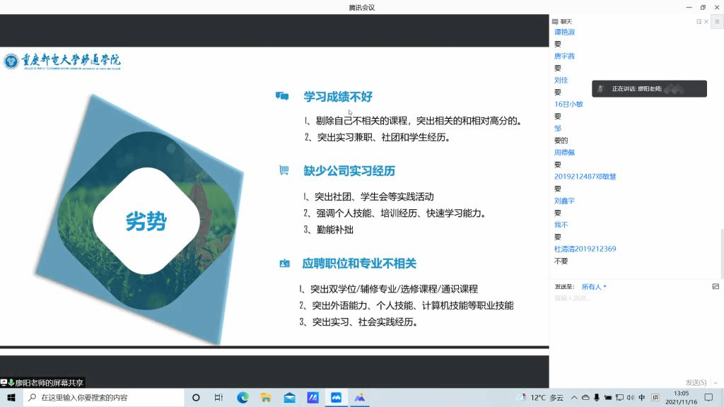Open Tencent Meeting from the taskbar
The width and height of the screenshot is (724, 407).
[x=336, y=398]
